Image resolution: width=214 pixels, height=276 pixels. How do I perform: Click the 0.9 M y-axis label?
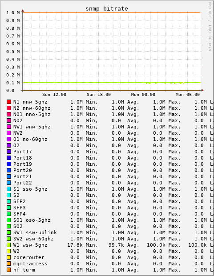13,20
